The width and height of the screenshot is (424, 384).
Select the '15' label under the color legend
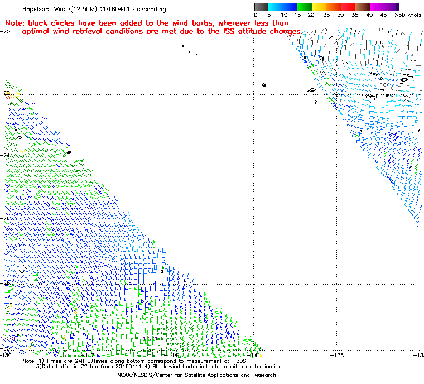click(x=297, y=15)
